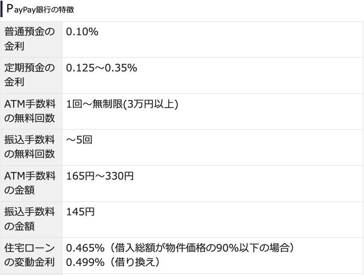Click the 〜5回 free transfer count value
The height and width of the screenshot is (275, 364).
point(79,140)
